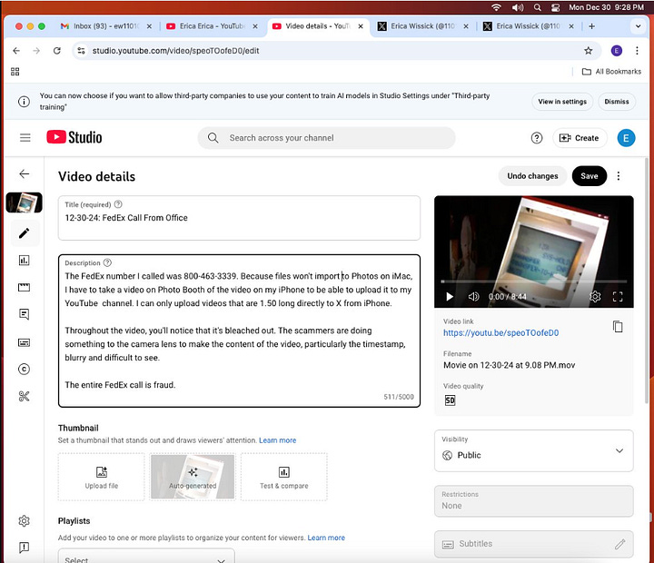Open macOS Control Center icon
The image size is (654, 563).
(555, 7)
